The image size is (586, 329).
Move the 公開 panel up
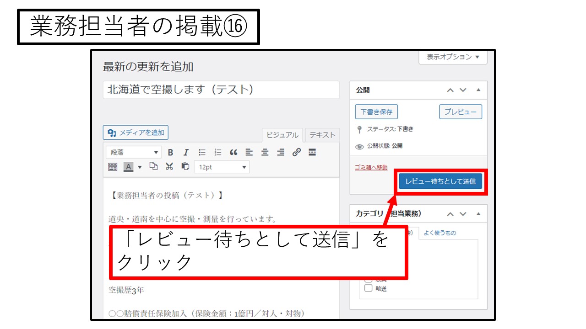(450, 90)
